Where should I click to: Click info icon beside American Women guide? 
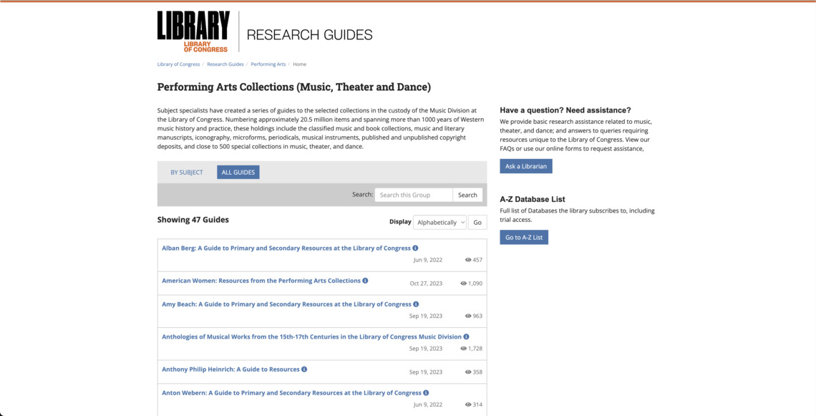click(x=365, y=281)
